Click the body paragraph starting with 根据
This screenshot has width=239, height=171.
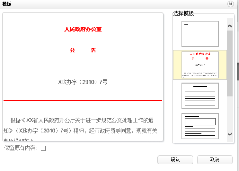83,125
